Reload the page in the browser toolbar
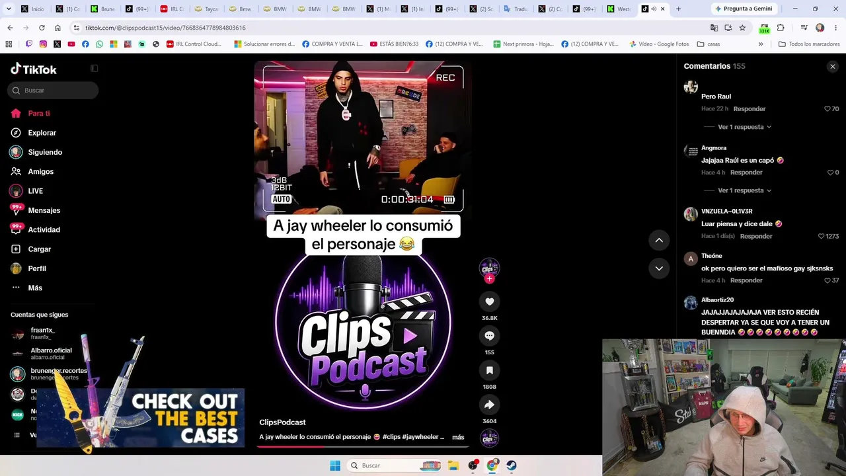The height and width of the screenshot is (476, 846). [x=42, y=28]
